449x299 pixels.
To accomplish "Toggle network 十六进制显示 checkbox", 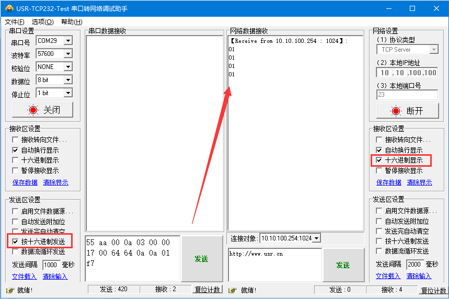I will (379, 160).
